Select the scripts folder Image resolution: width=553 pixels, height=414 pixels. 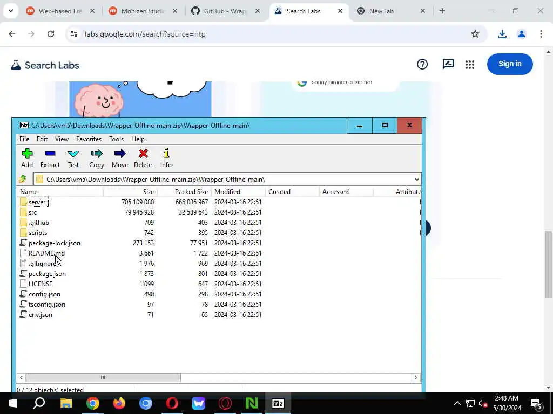[38, 233]
